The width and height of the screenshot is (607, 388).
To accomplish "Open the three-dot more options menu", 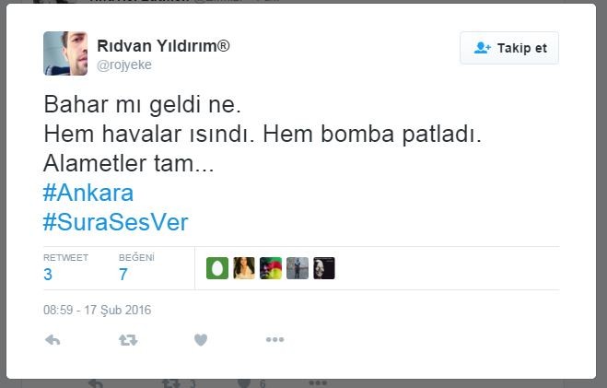I will click(x=274, y=339).
